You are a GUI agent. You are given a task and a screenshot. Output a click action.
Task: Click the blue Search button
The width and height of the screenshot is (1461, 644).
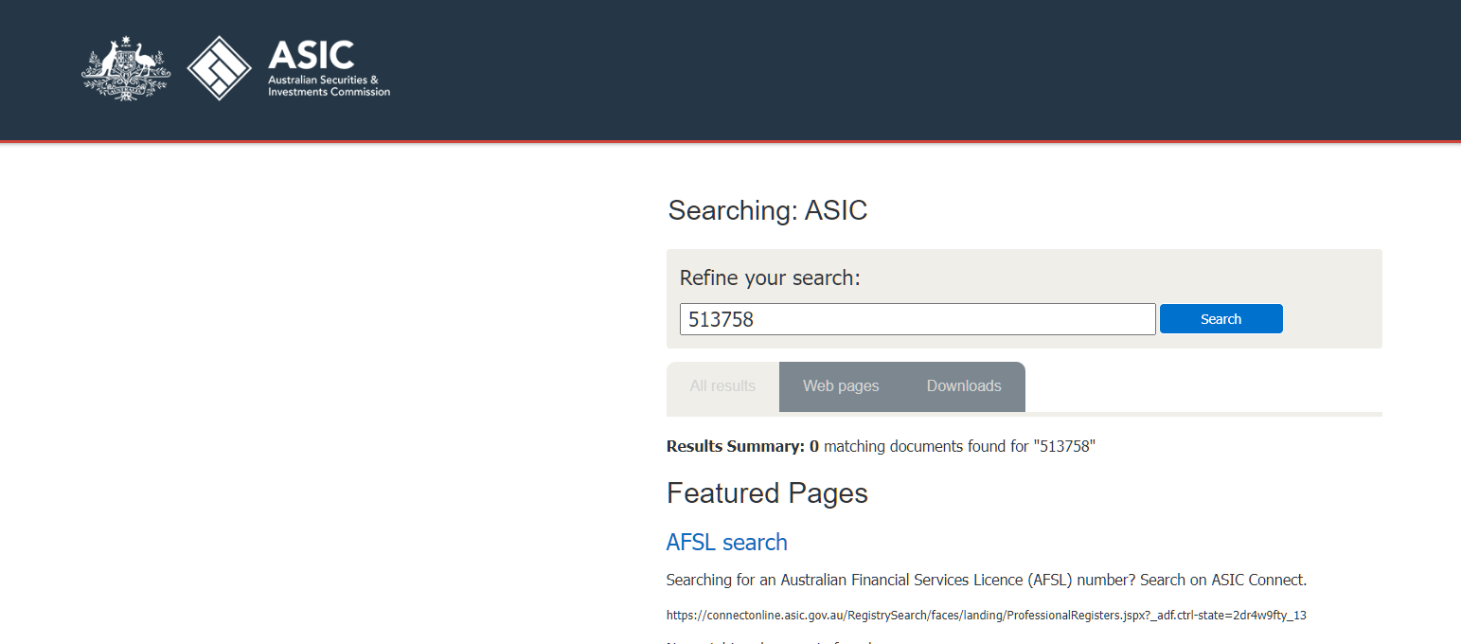tap(1220, 319)
